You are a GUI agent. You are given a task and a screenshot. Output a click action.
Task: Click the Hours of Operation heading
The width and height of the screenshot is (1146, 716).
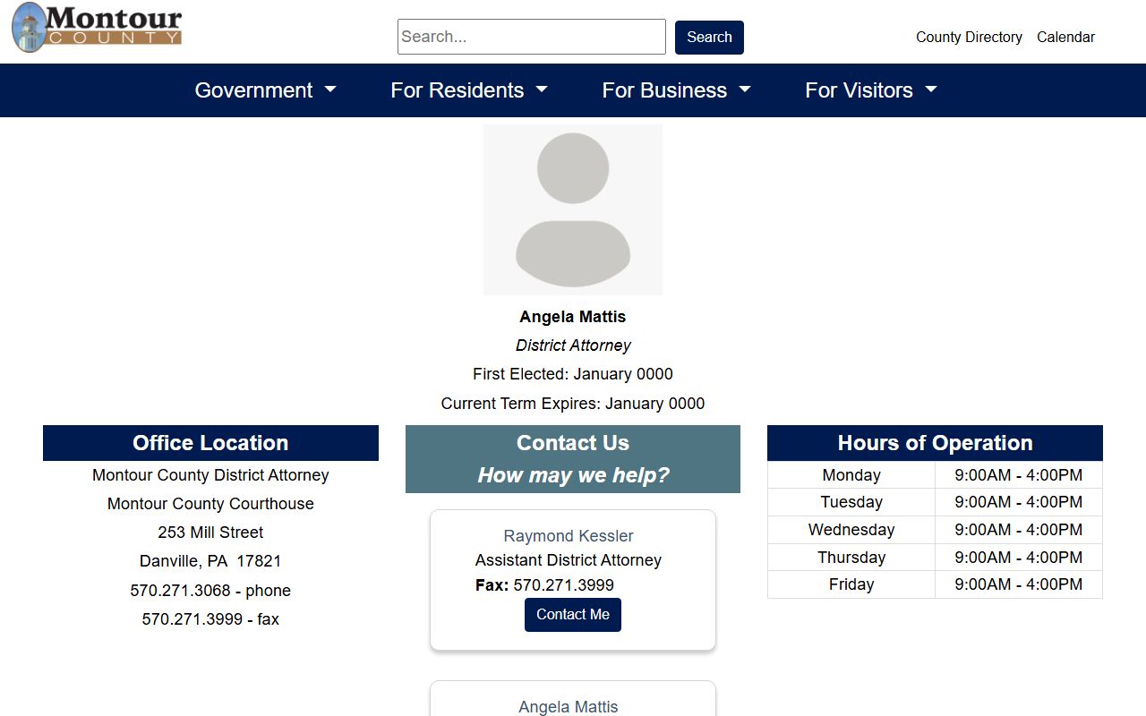[935, 443]
